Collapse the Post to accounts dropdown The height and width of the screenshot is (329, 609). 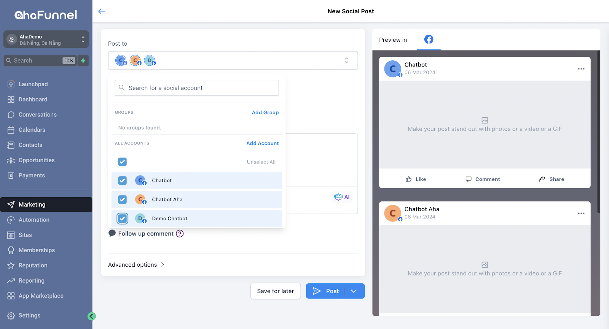[x=346, y=60]
